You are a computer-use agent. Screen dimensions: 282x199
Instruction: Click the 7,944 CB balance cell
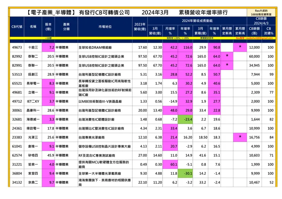click(x=254, y=74)
